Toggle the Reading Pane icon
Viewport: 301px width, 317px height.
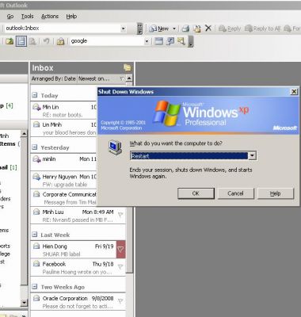tap(21, 41)
